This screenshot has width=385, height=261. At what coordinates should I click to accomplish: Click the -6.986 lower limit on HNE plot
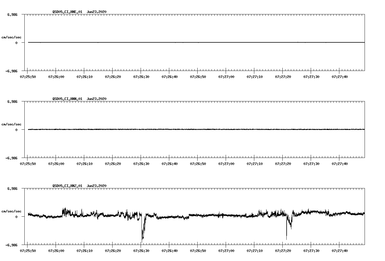coord(11,71)
